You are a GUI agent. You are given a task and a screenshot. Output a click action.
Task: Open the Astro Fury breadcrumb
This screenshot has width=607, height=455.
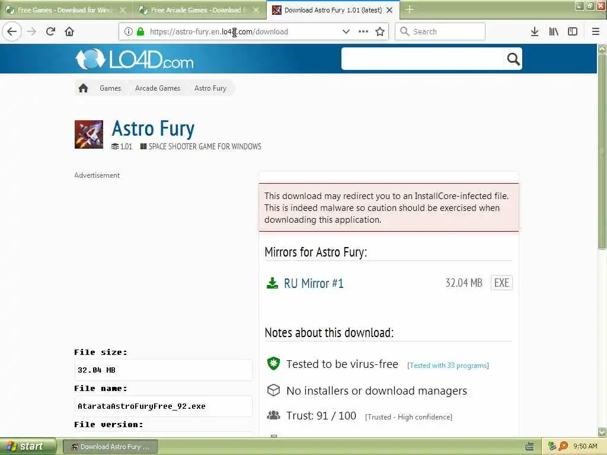(210, 88)
